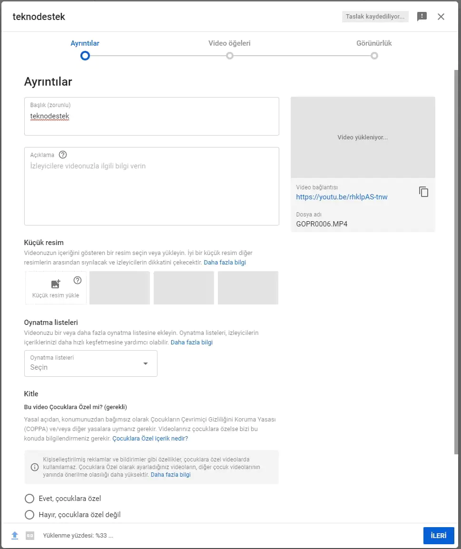Click the Görünürlük step circle marker
This screenshot has height=549, width=461.
coord(374,56)
